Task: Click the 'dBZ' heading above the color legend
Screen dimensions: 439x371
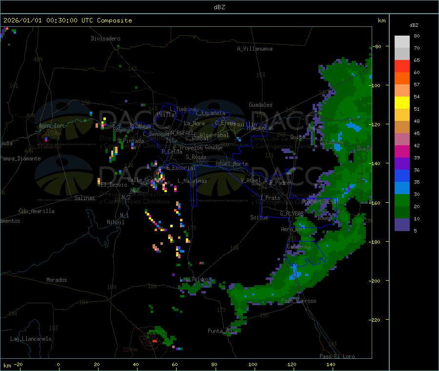Action: click(414, 25)
